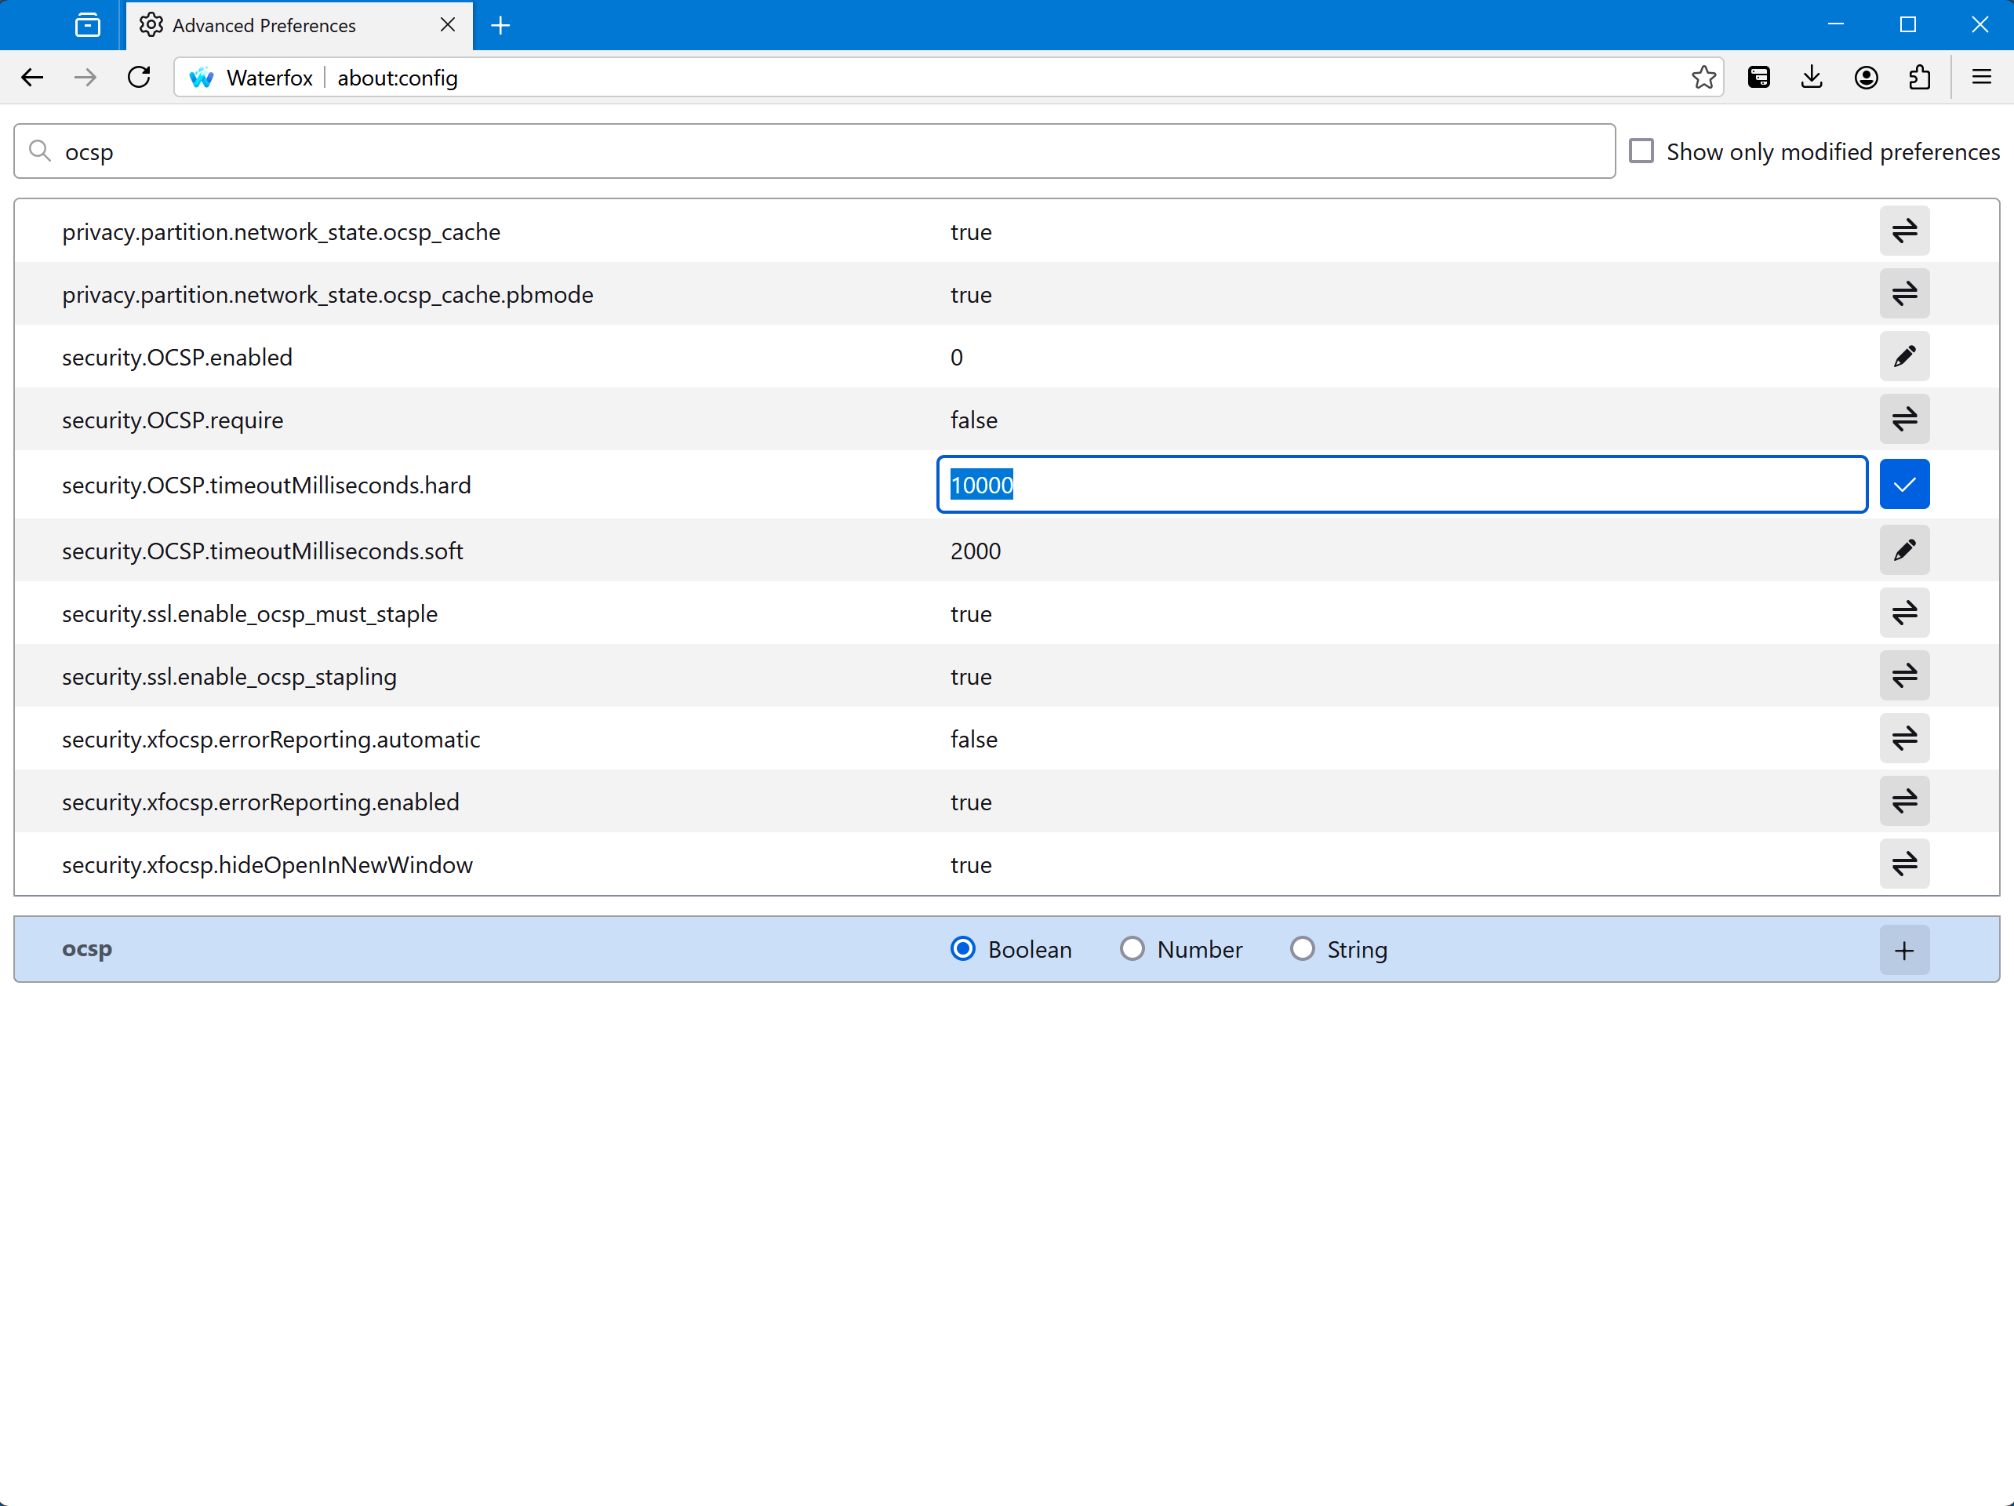Click the reset icon for security.ssl.enable_ocsp_must_staple
This screenshot has height=1506, width=2014.
click(x=1905, y=613)
